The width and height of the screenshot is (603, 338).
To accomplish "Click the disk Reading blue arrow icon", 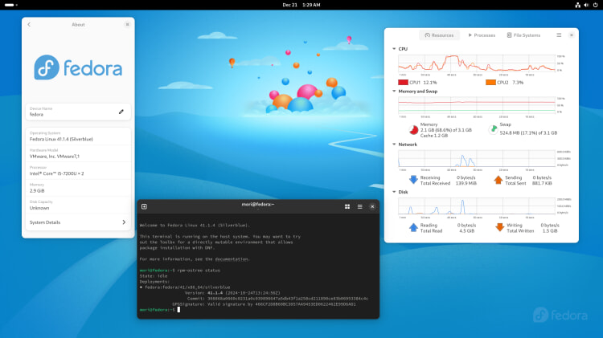I will tap(413, 227).
